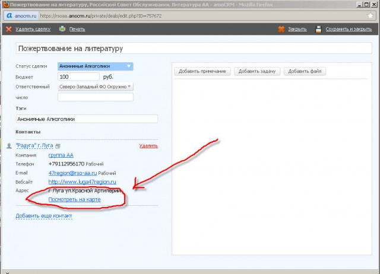The image size is (380, 274).
Task: Click the person icon beside contact "Радуга"
Action: [x=8, y=145]
